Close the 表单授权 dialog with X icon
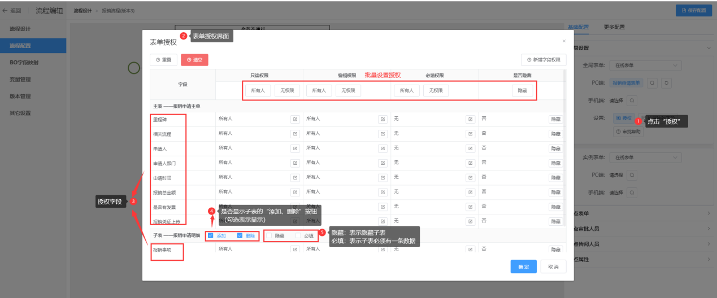The width and height of the screenshot is (717, 298). coord(563,41)
